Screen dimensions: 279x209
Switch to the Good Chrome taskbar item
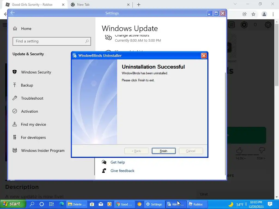124,204
